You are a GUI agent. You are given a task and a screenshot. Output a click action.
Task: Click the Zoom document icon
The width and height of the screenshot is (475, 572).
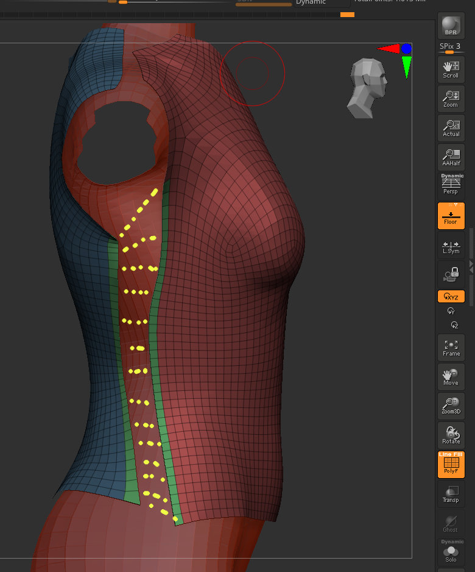(451, 99)
